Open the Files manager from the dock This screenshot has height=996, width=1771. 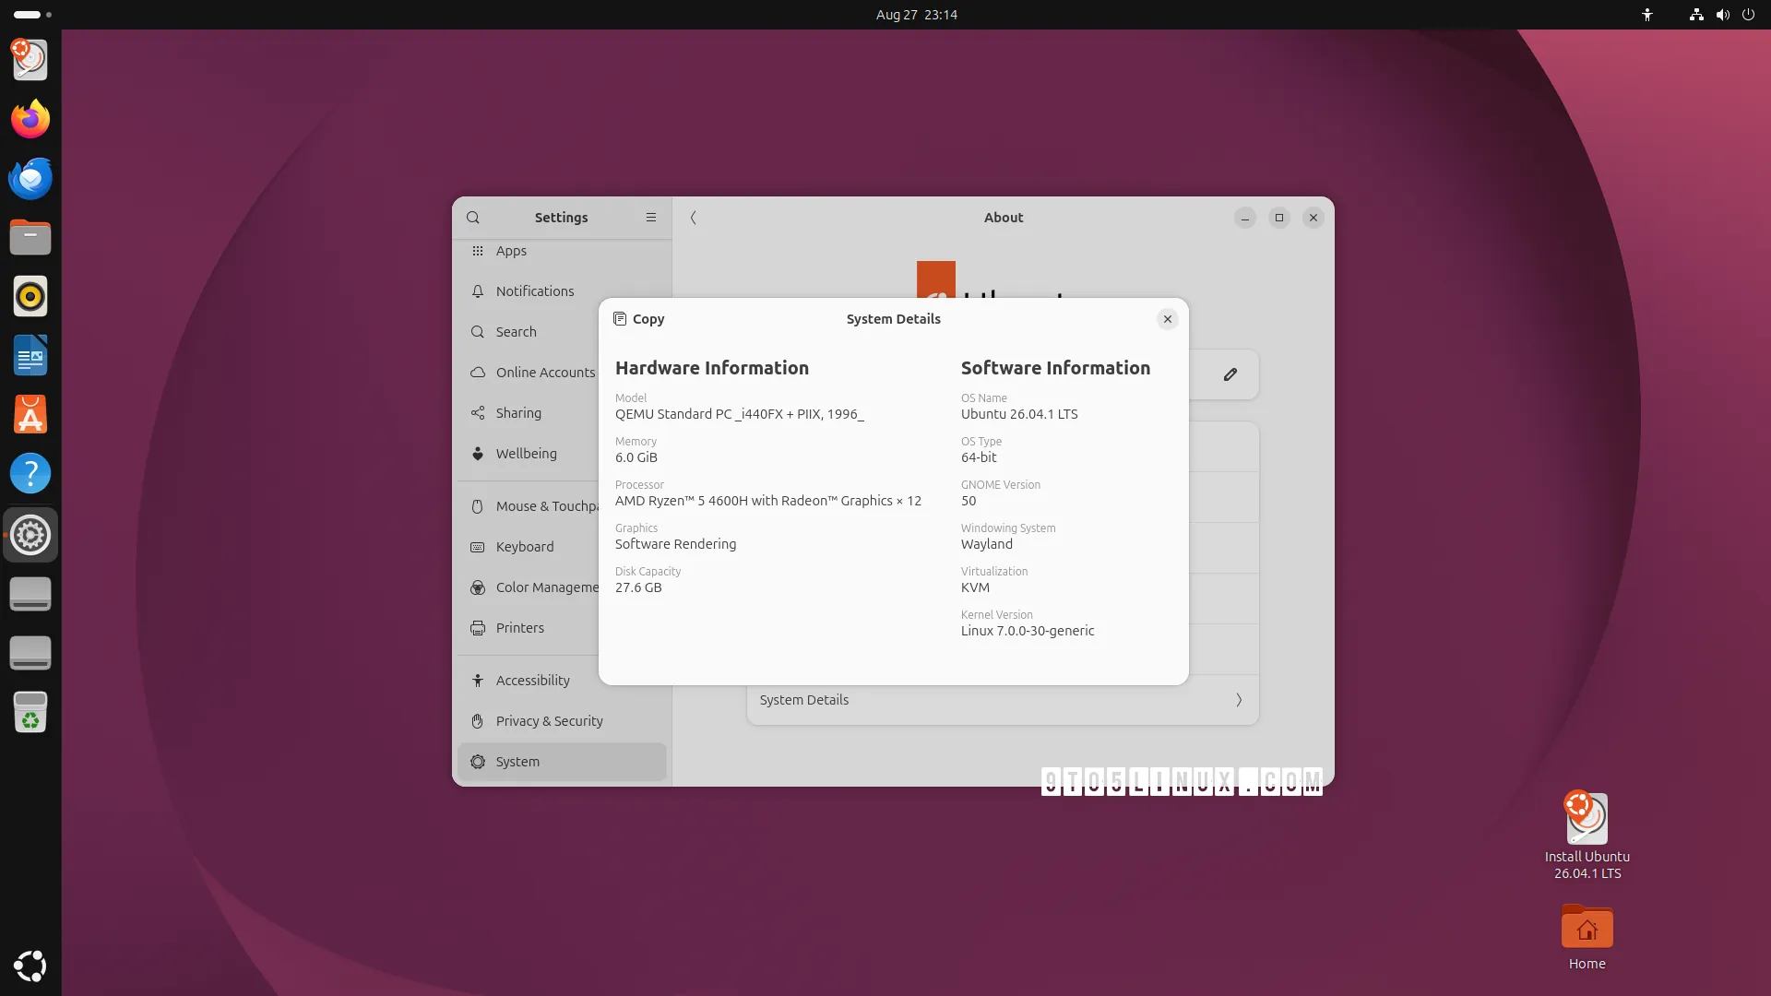click(x=30, y=237)
